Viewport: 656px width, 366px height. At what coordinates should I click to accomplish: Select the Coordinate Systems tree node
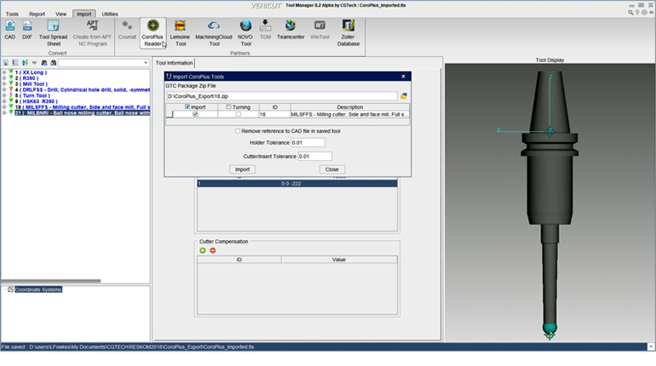pos(38,289)
